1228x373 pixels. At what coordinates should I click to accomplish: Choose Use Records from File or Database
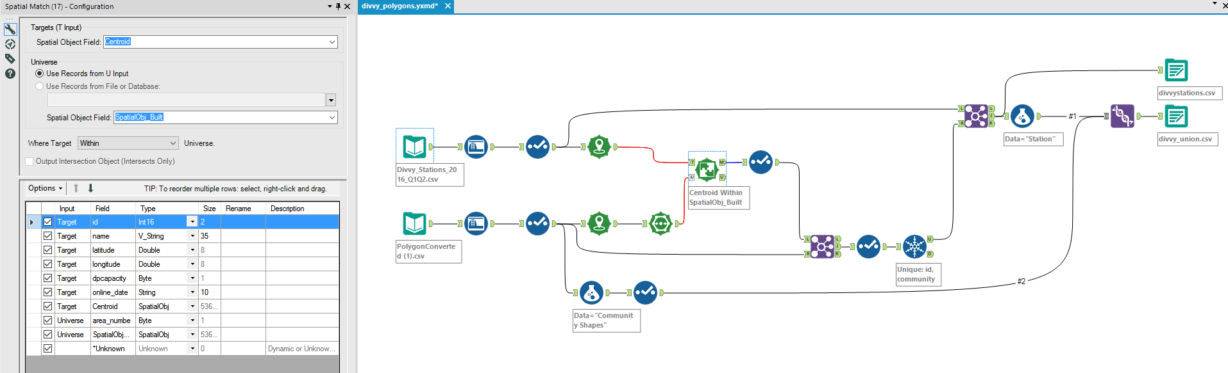[40, 86]
